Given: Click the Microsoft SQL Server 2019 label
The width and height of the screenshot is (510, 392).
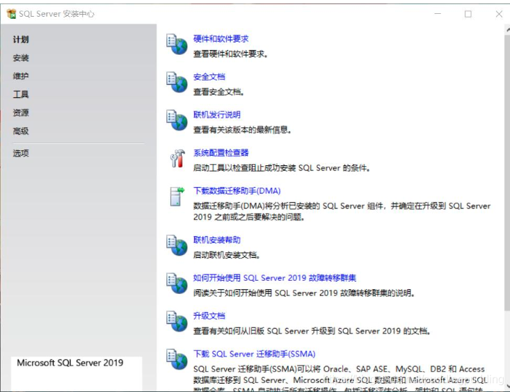Looking at the screenshot, I should pos(70,363).
